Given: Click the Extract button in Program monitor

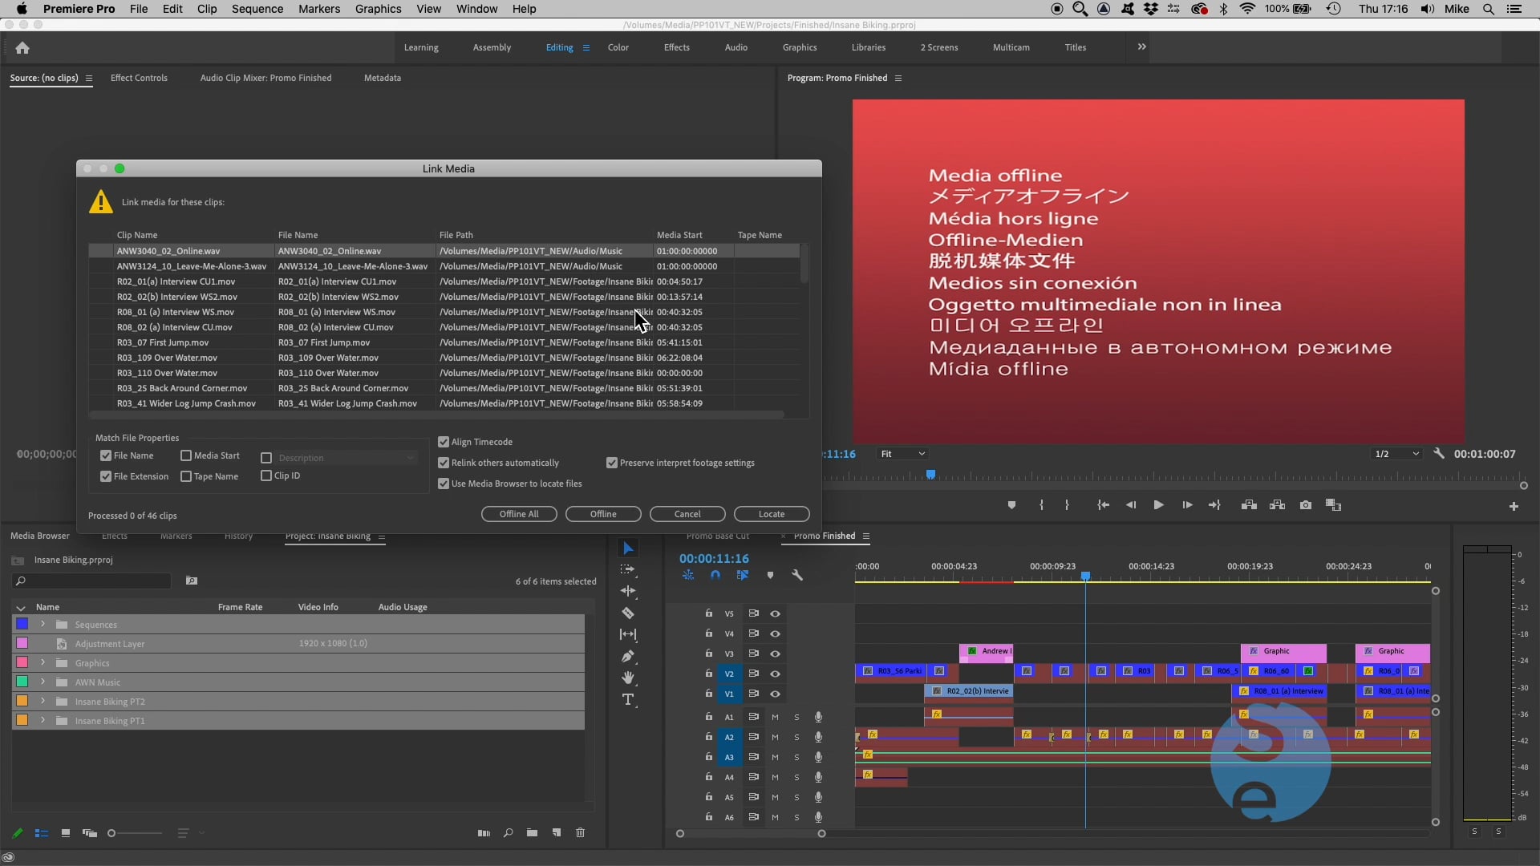Looking at the screenshot, I should click(1278, 505).
